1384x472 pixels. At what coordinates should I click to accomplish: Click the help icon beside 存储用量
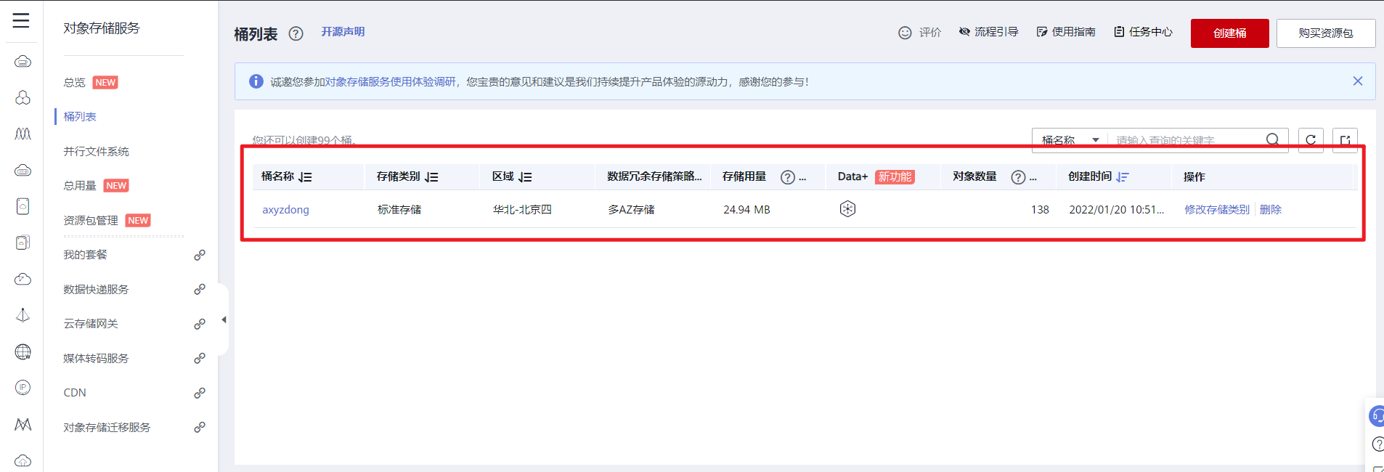click(787, 177)
